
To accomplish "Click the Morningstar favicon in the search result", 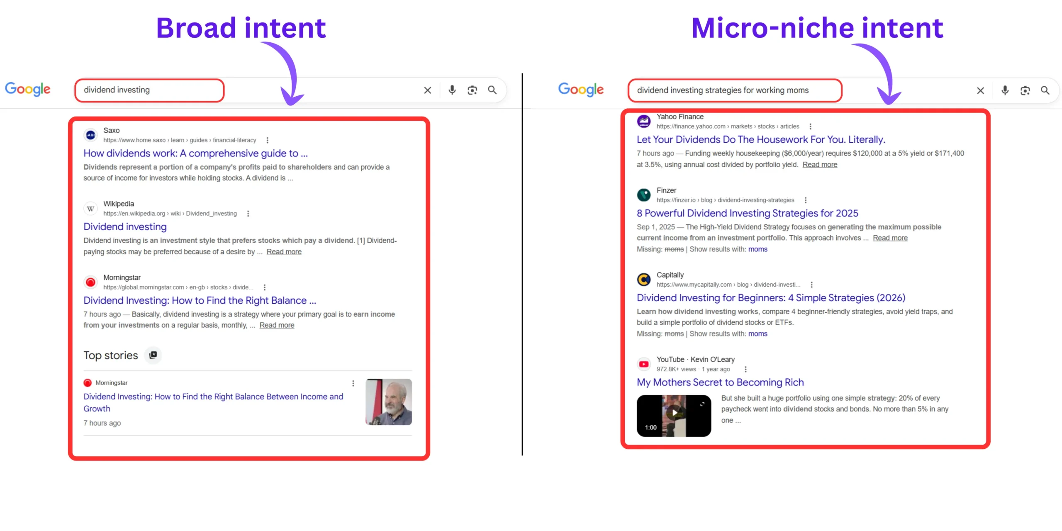I will point(90,283).
